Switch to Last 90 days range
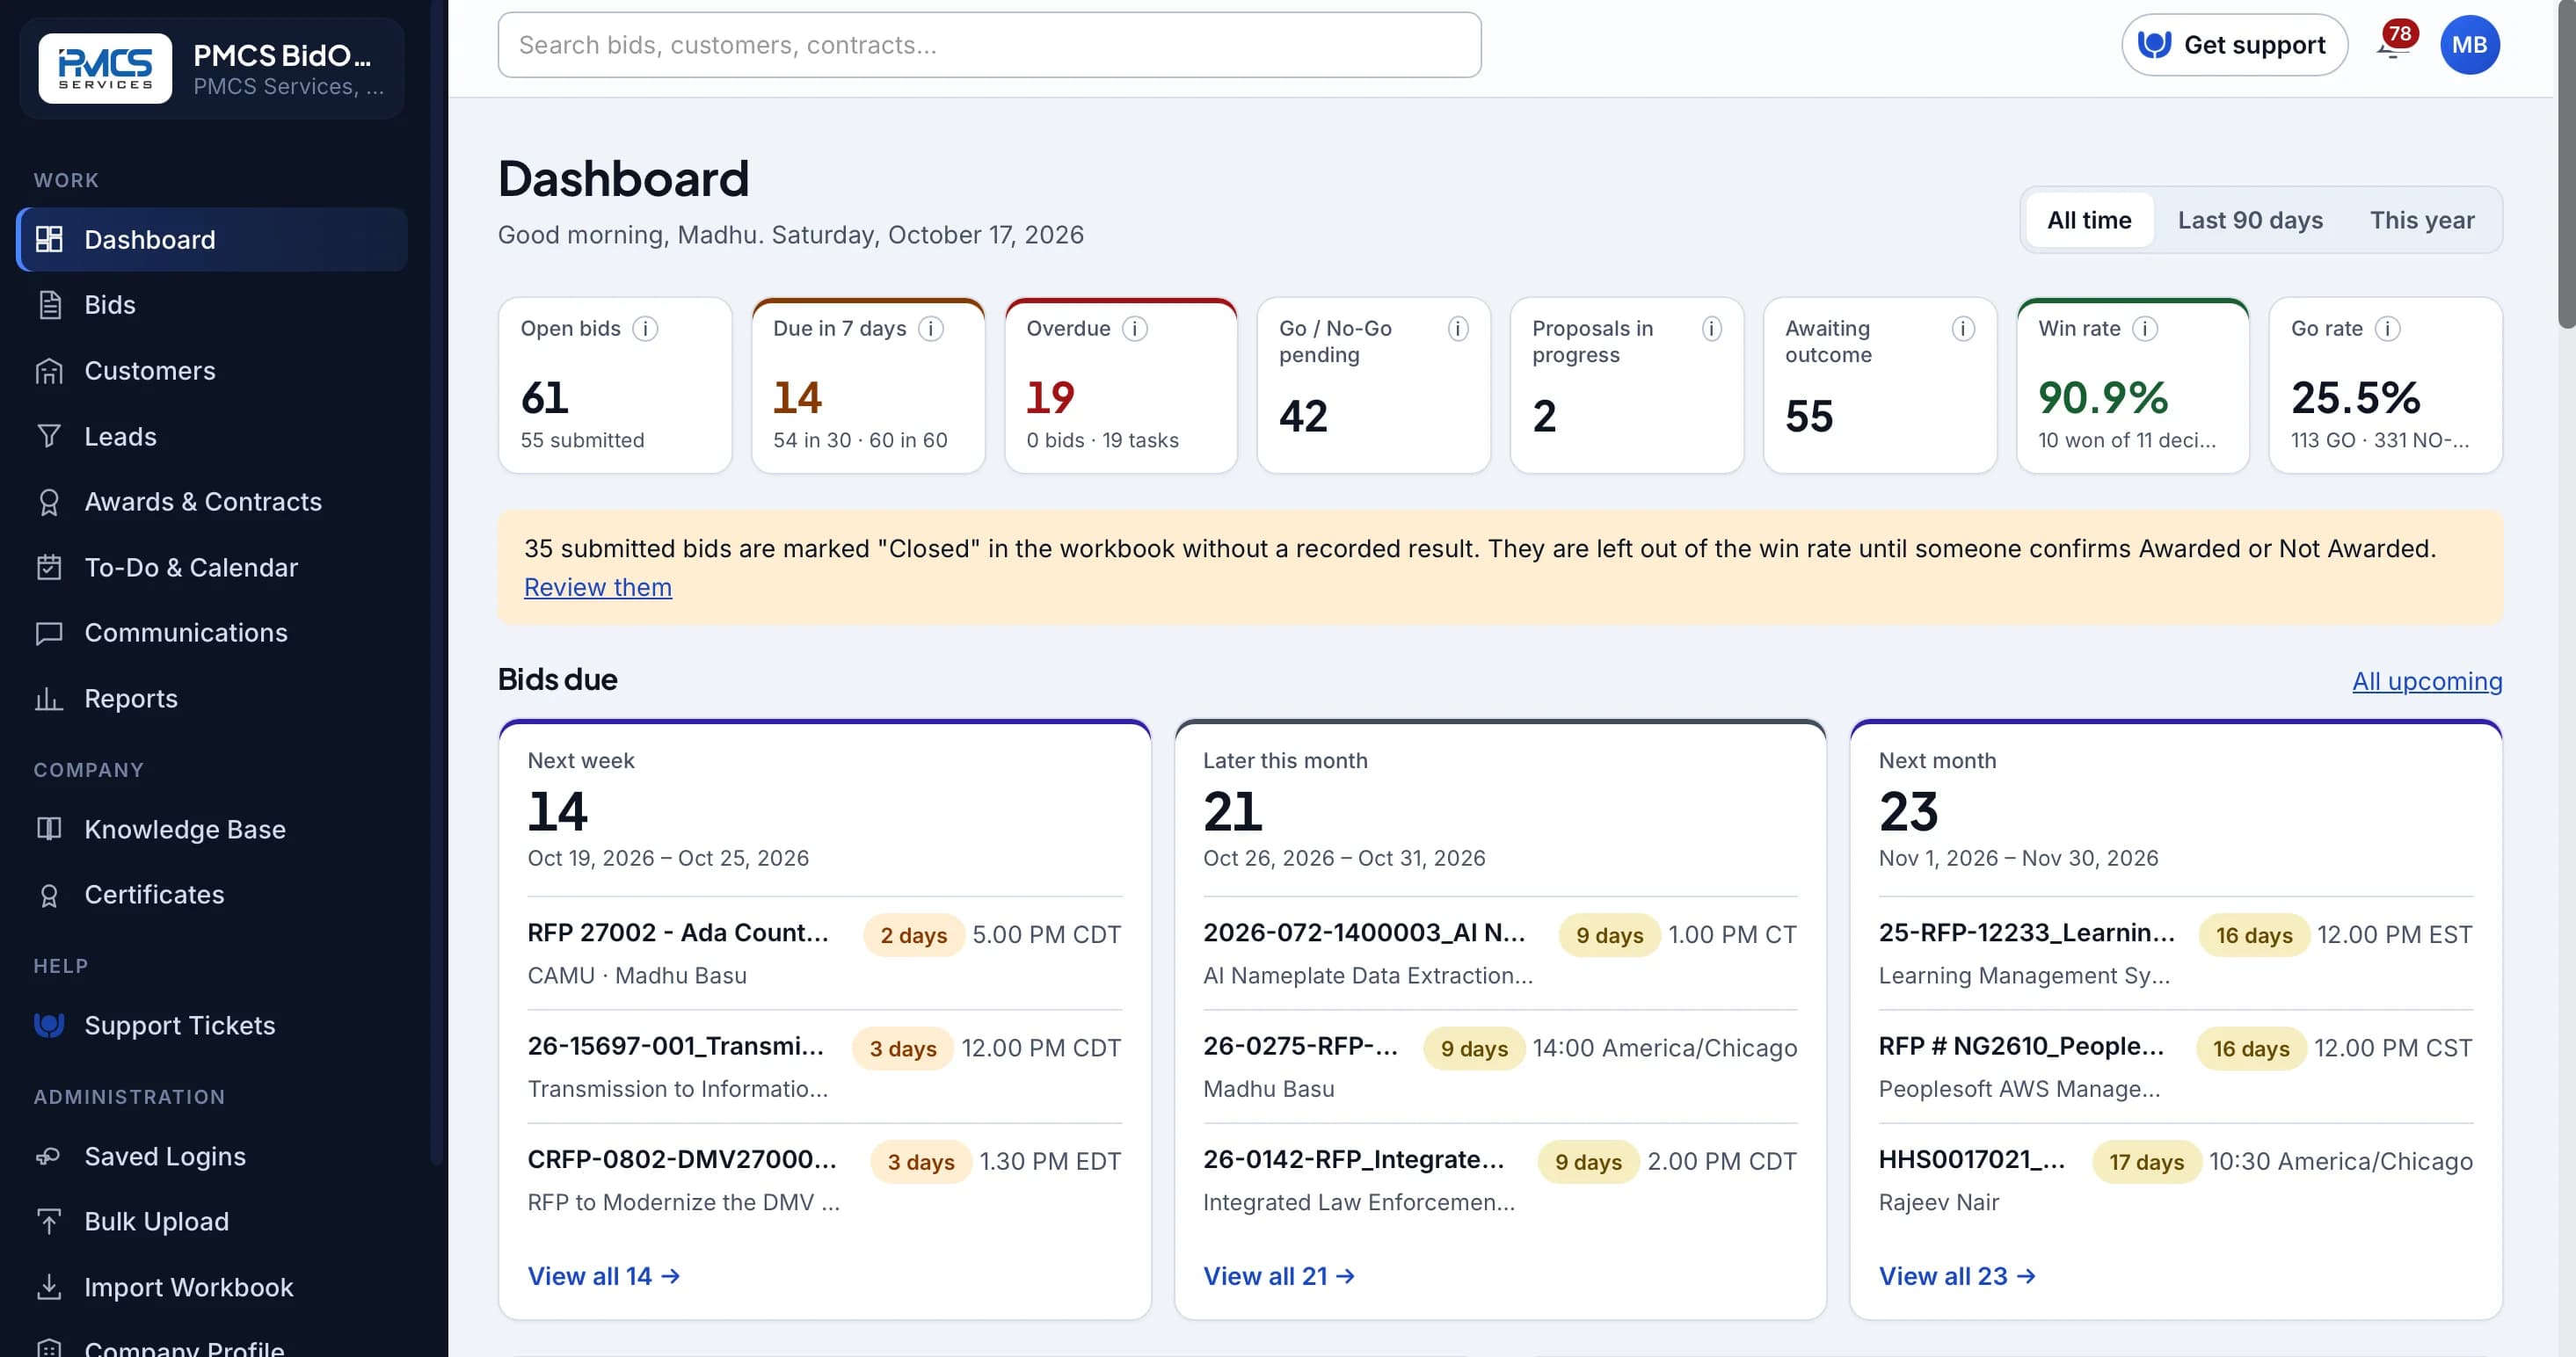The height and width of the screenshot is (1357, 2576). point(2250,220)
